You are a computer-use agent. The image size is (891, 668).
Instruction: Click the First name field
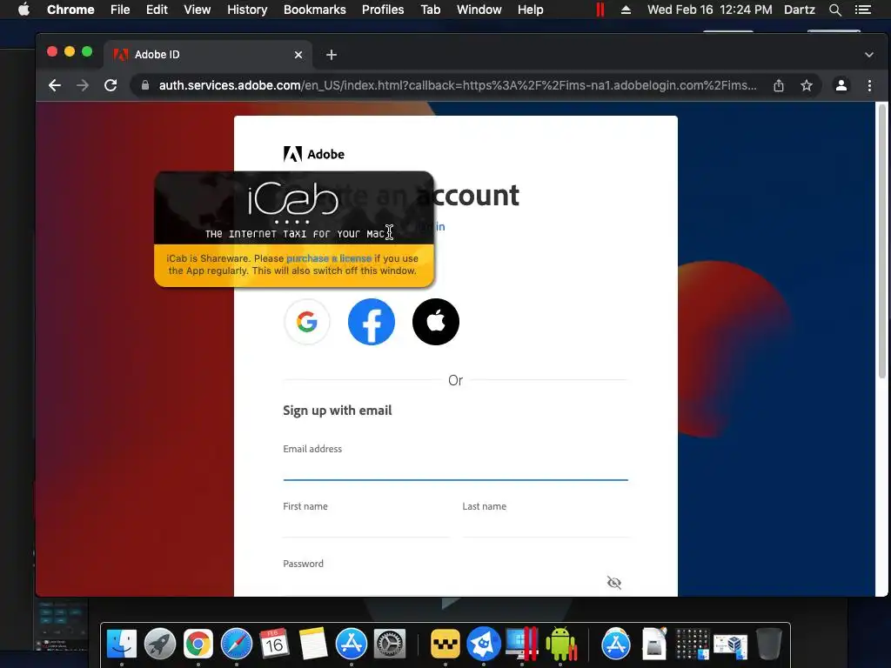click(366, 525)
